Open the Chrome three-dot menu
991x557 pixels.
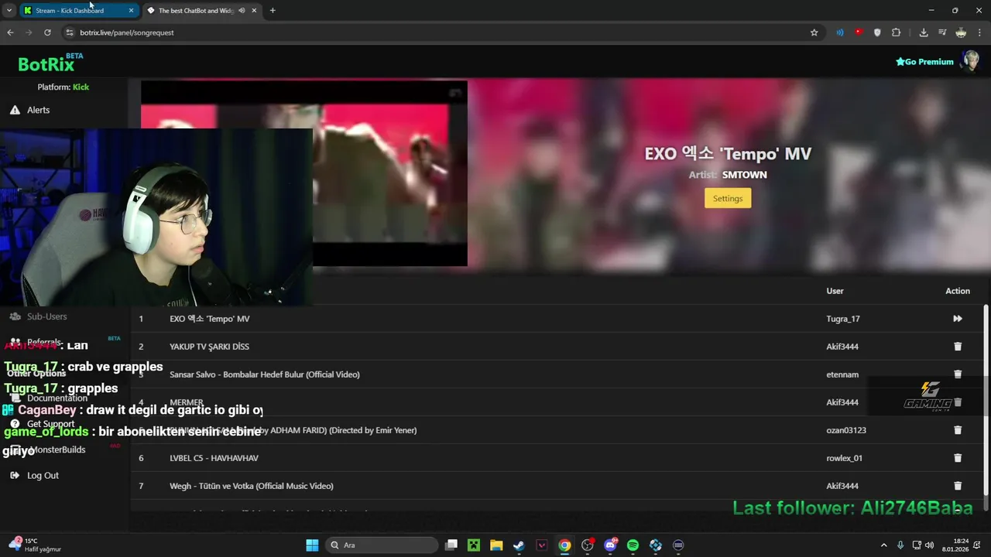click(x=980, y=32)
